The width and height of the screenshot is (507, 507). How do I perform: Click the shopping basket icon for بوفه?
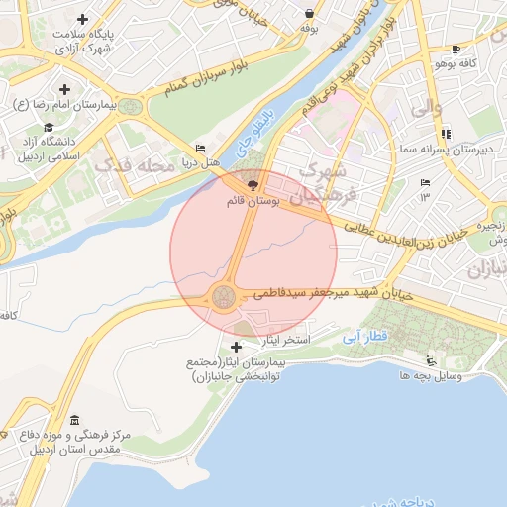click(309, 14)
